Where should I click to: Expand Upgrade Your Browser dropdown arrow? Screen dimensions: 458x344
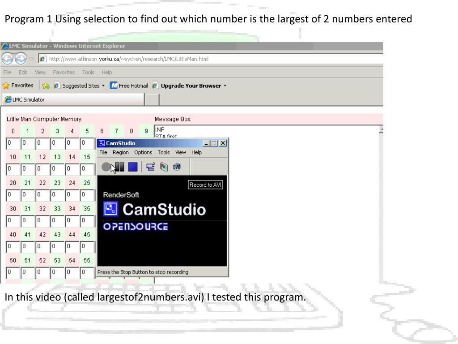[x=225, y=86]
